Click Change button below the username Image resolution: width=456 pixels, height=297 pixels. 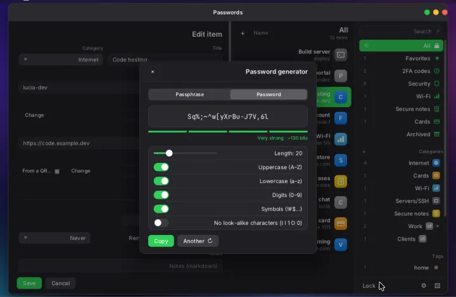[34, 115]
